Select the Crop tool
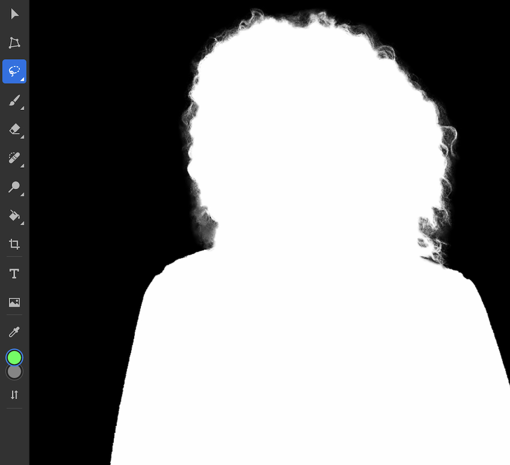 14,244
